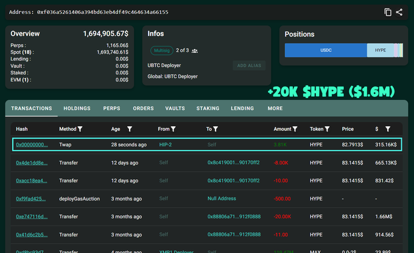Open transaction hash 0x41d6c2b5...
414x253 pixels.
tap(32, 235)
